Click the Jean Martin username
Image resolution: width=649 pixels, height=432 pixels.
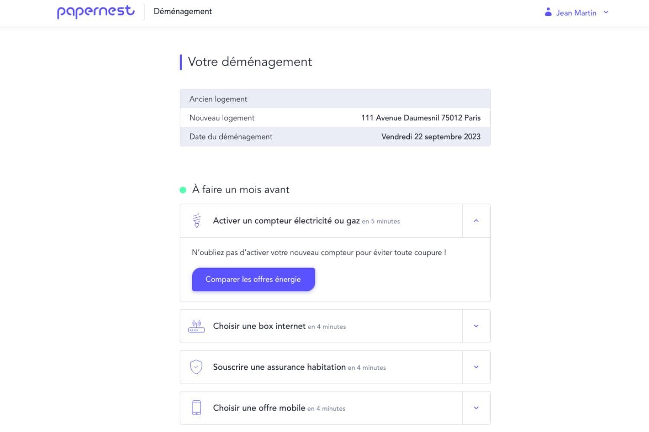575,13
